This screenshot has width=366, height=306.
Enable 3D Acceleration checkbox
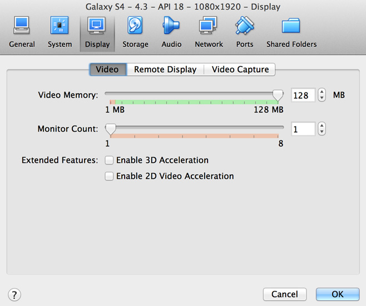[x=109, y=161]
